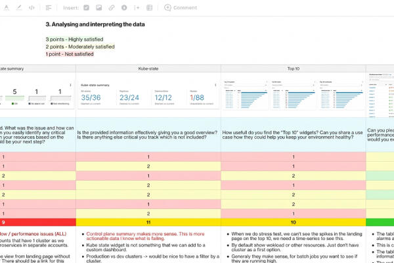This screenshot has height=263, width=394.
Task: Click the heading Analysing and interpreting the data
Action: pyautogui.click(x=95, y=24)
